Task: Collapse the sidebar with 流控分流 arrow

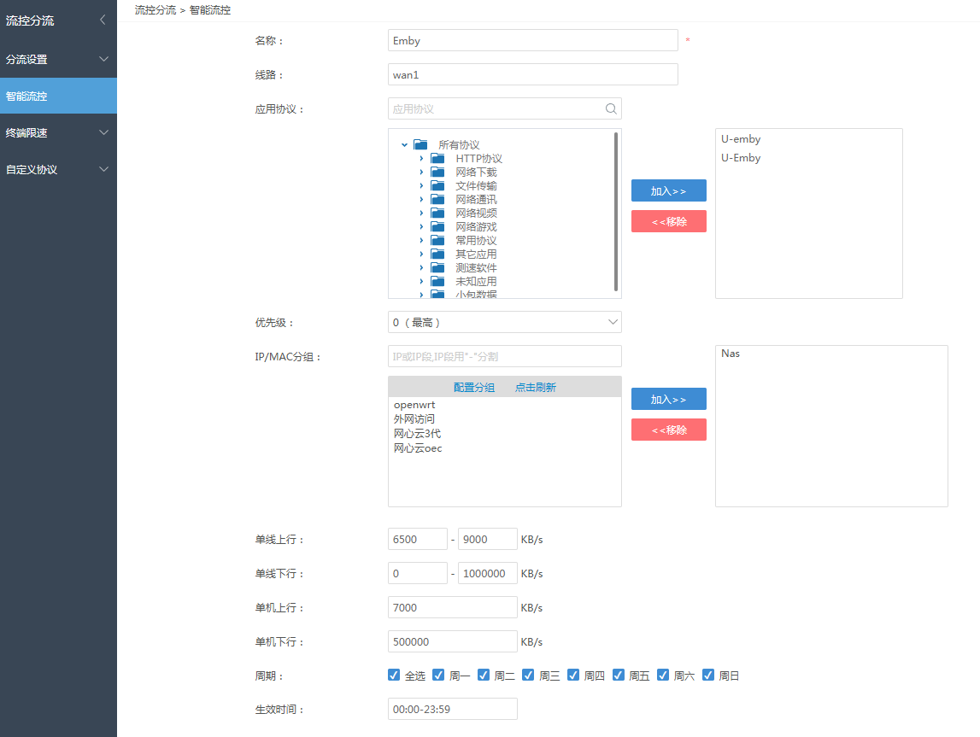Action: (x=103, y=20)
